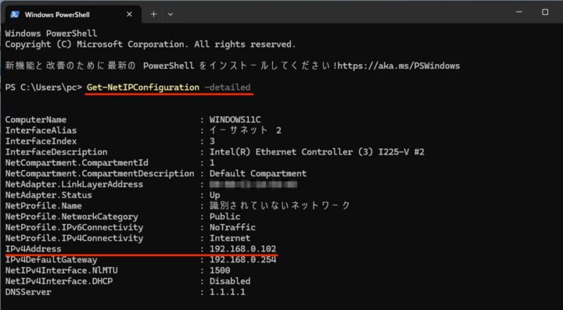This screenshot has width=563, height=310.
Task: Close the Windows PowerShell tab
Action: [x=130, y=14]
